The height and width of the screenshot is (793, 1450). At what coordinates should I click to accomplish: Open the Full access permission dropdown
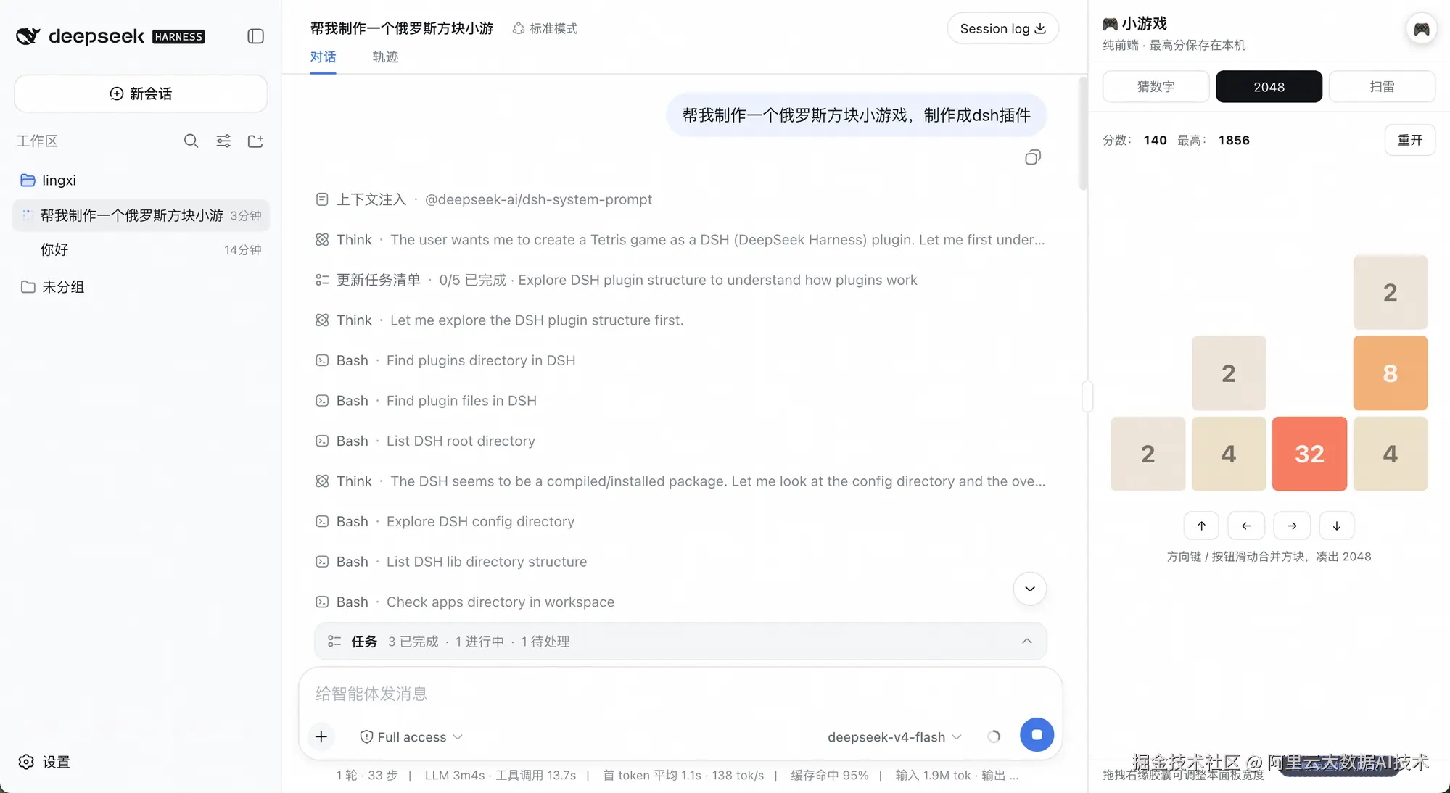click(411, 736)
